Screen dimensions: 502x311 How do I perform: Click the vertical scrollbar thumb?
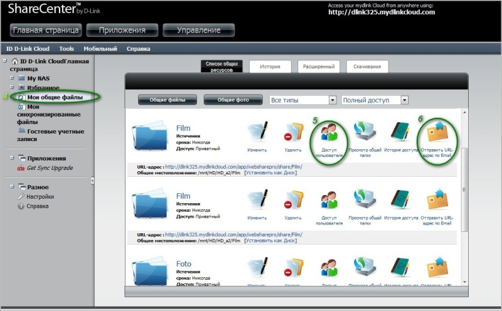tap(464, 189)
